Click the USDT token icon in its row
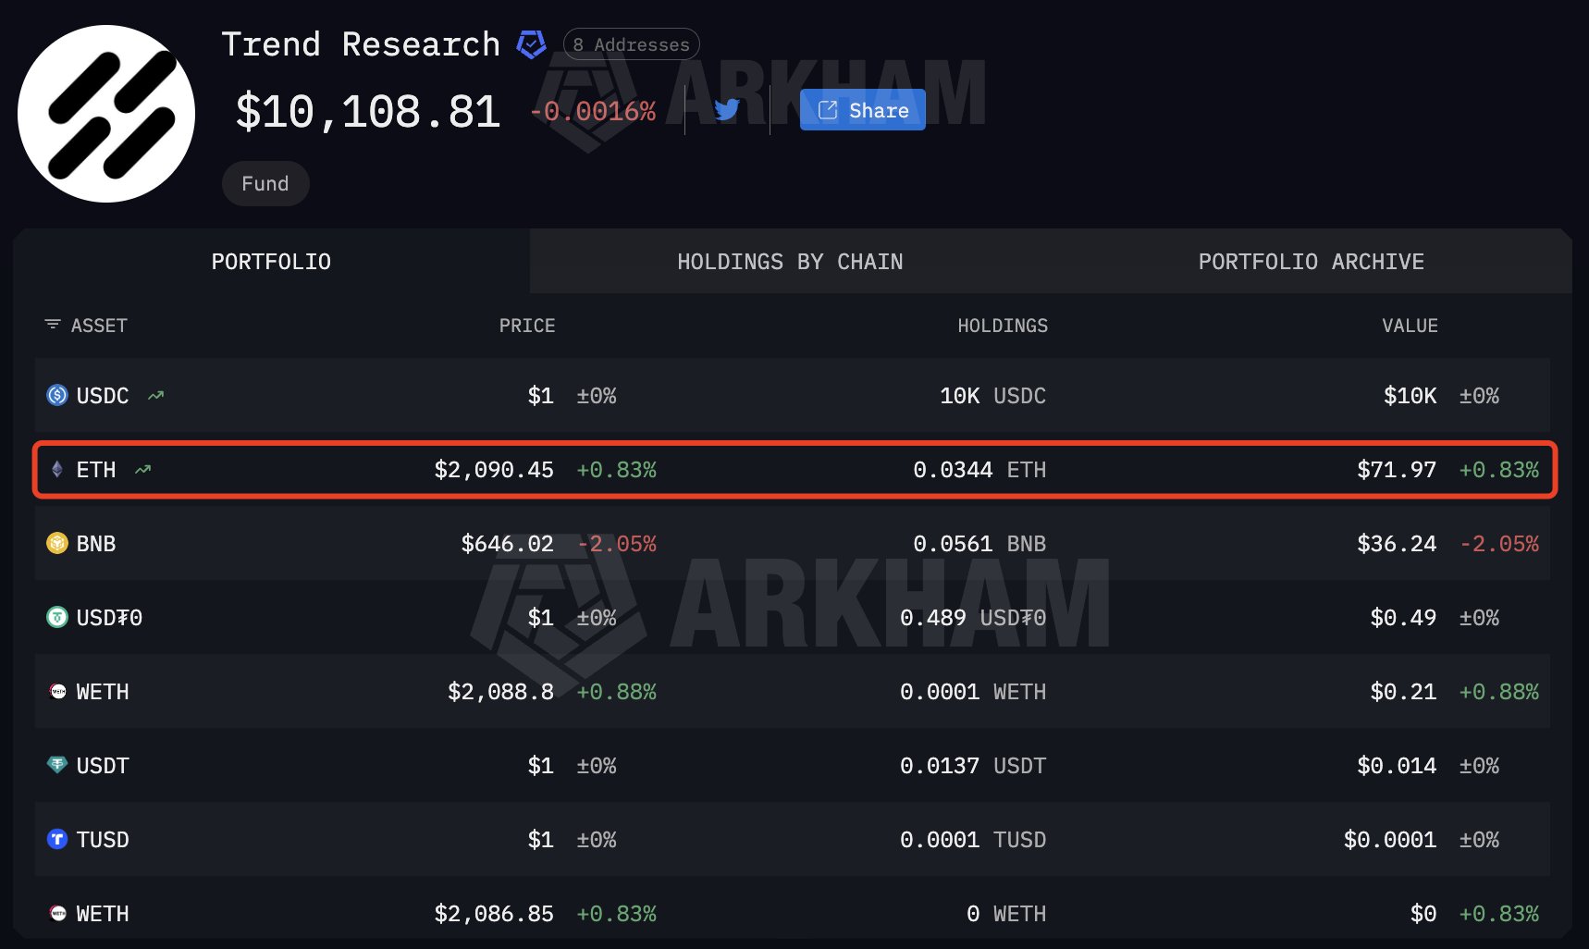 coord(57,765)
